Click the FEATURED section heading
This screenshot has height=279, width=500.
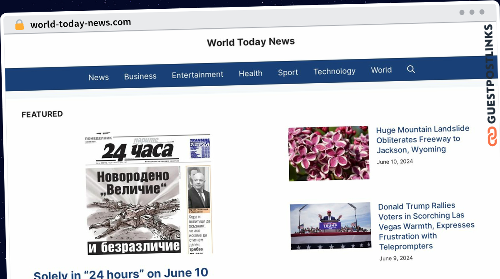42,114
